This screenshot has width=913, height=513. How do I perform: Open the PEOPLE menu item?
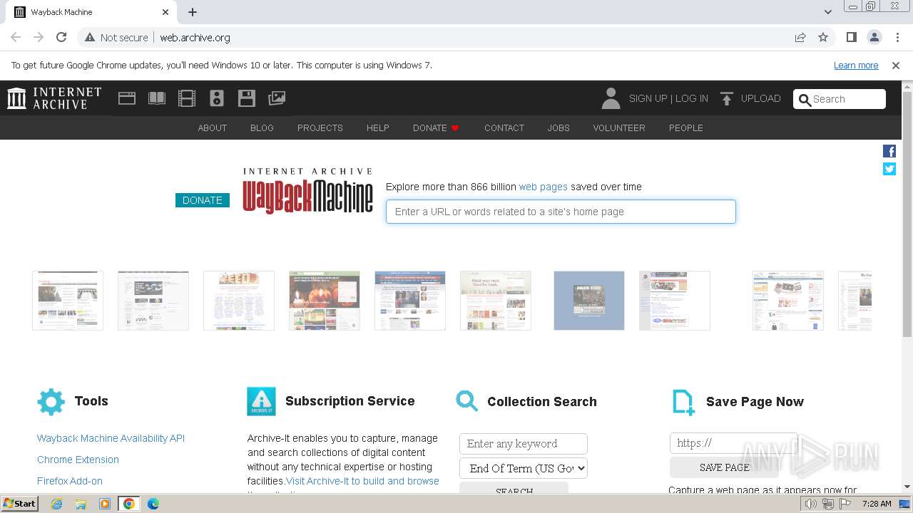(686, 128)
